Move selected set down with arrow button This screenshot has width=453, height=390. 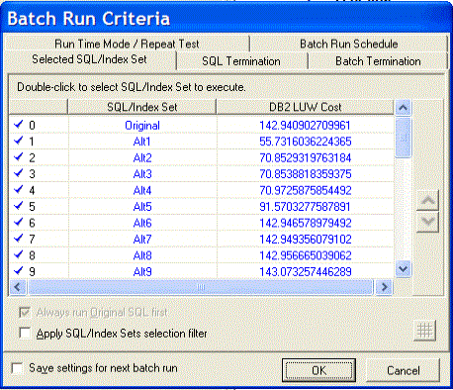click(x=427, y=222)
